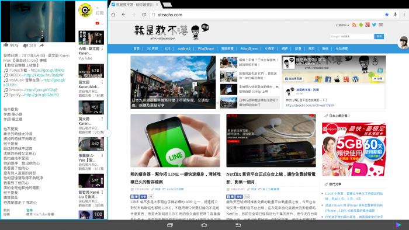Tap the Android back button
This screenshot has height=230, width=409.
[238, 225]
